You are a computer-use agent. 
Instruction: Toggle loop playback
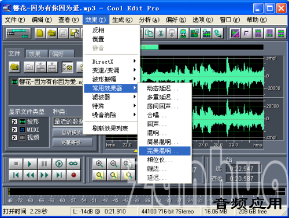click(73, 164)
